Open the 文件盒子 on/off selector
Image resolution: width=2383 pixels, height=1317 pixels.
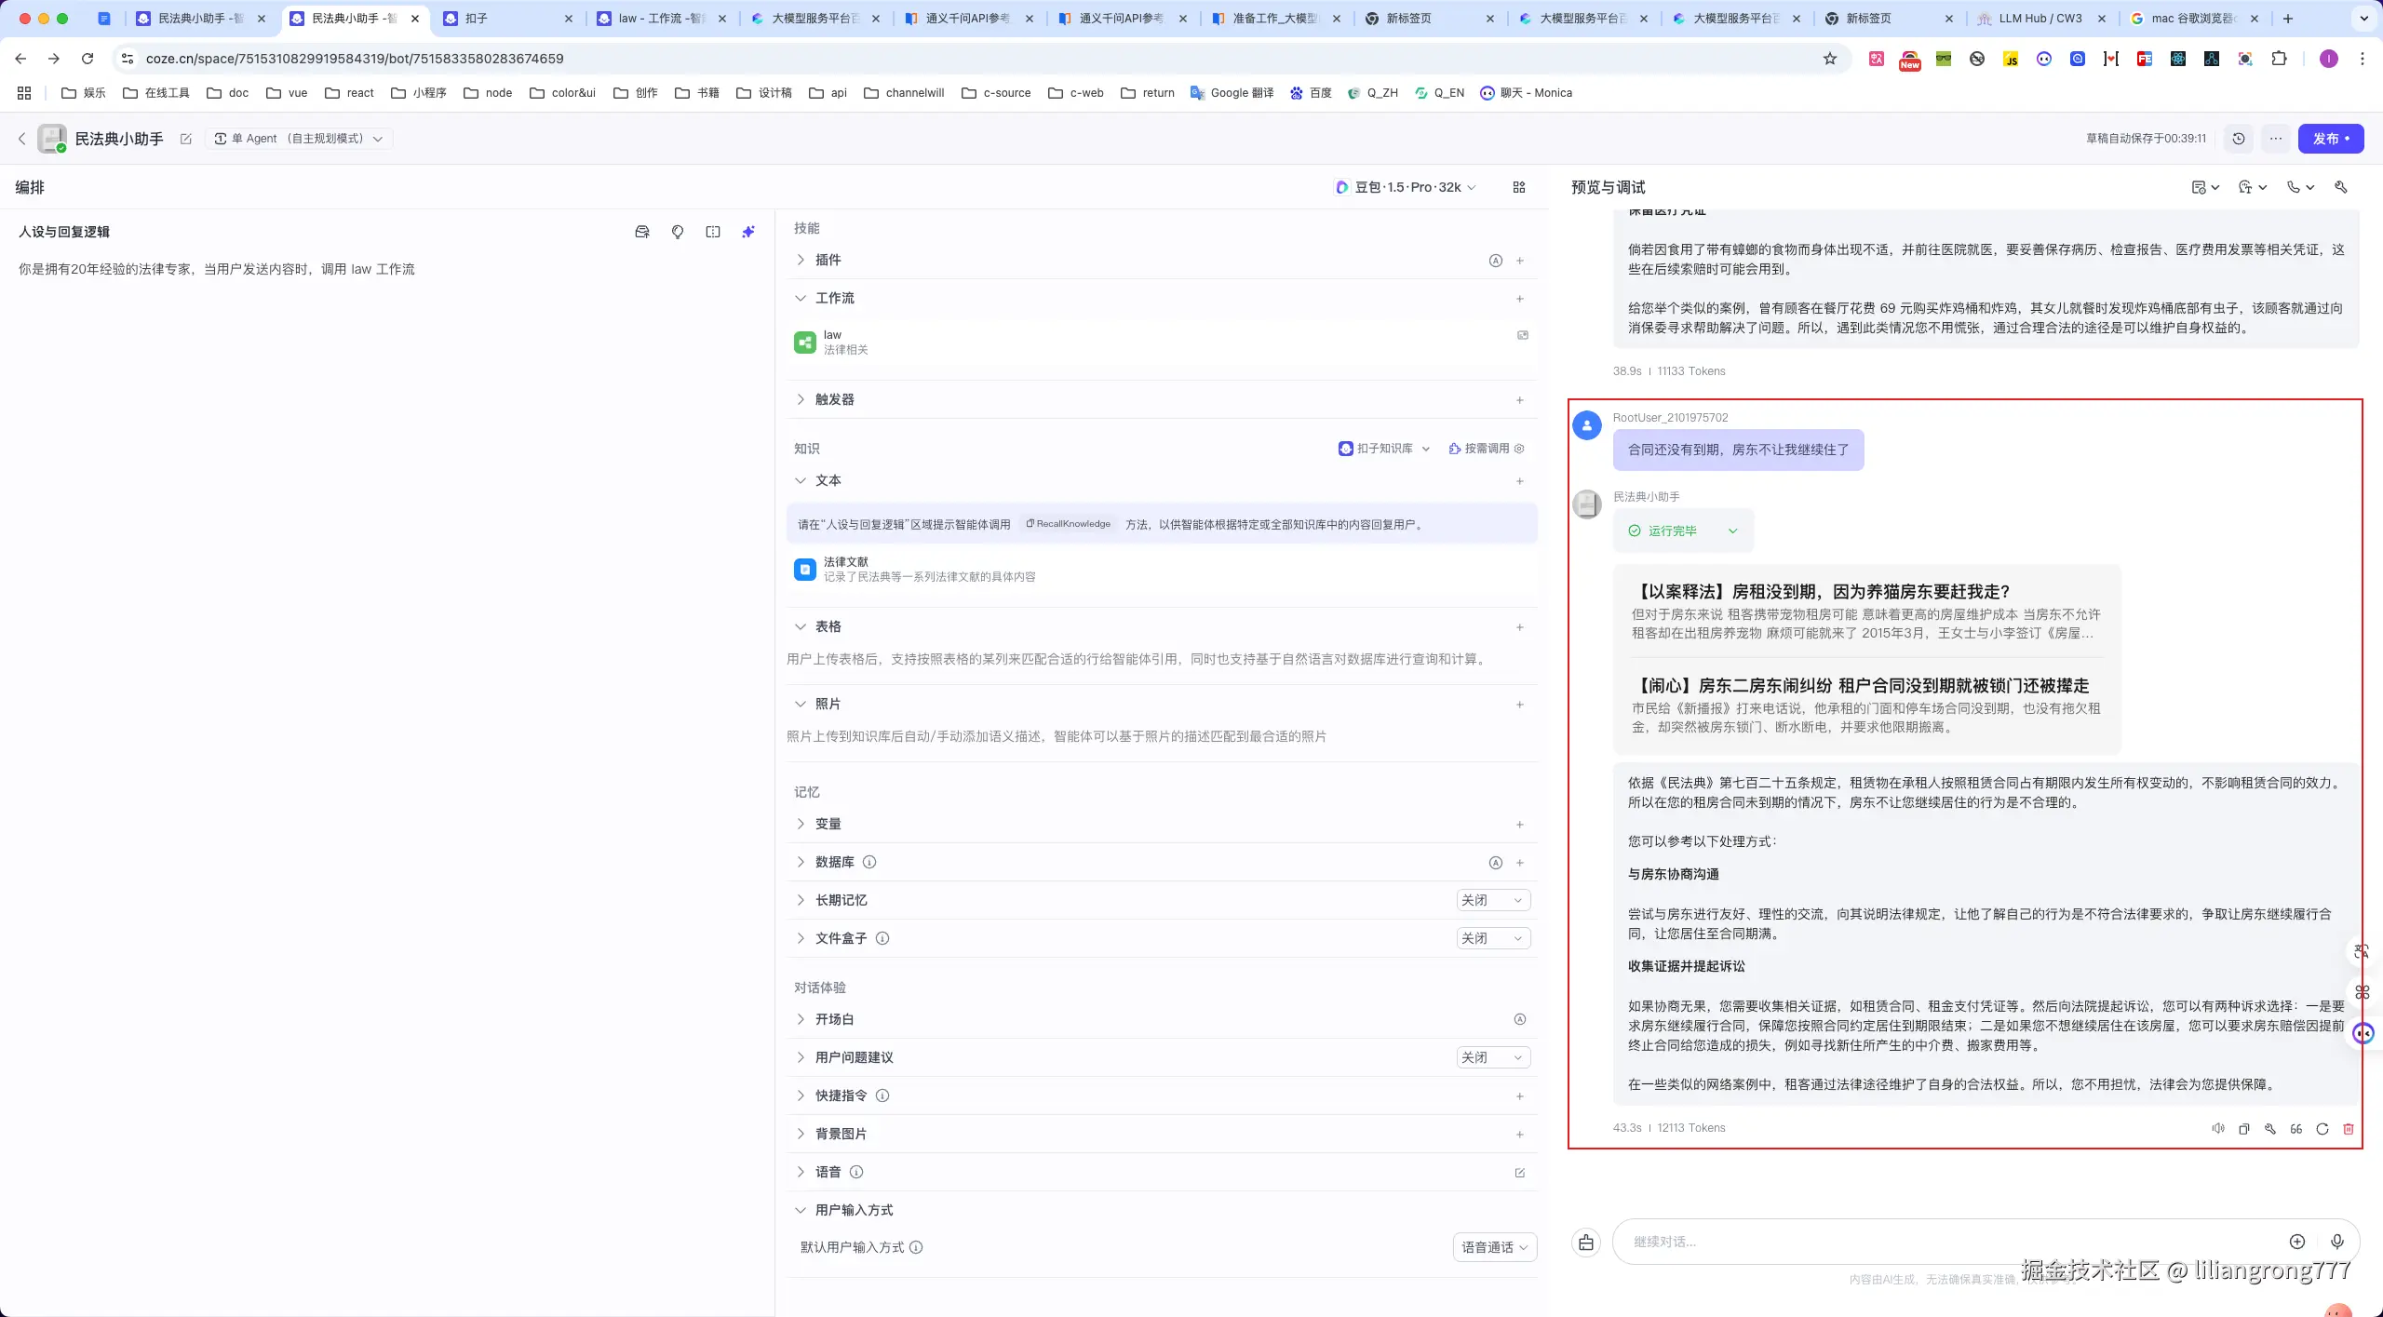1492,938
